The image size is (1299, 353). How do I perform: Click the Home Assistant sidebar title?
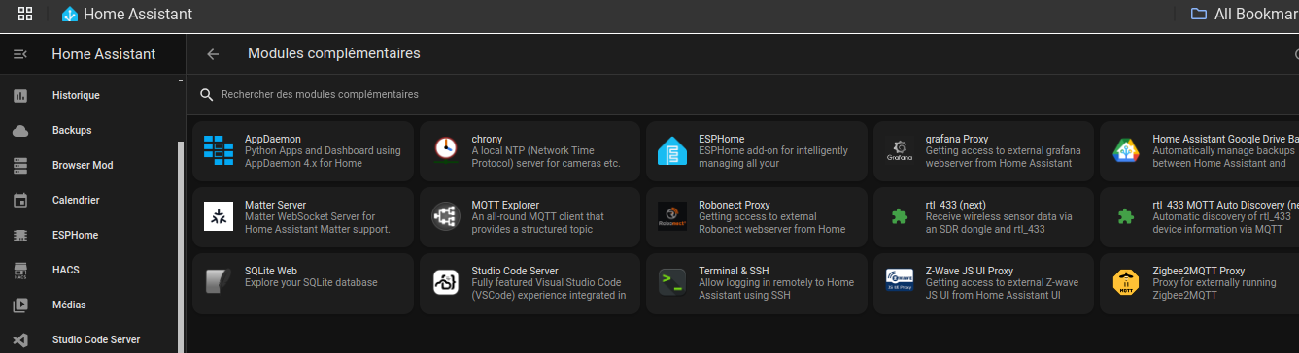tap(104, 54)
